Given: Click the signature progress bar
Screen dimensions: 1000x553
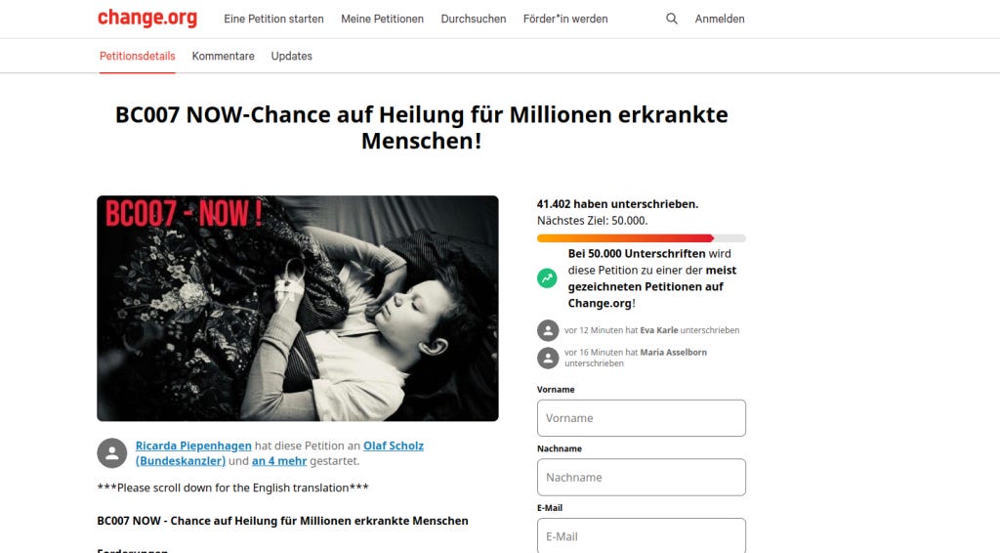Looking at the screenshot, I should (x=641, y=238).
